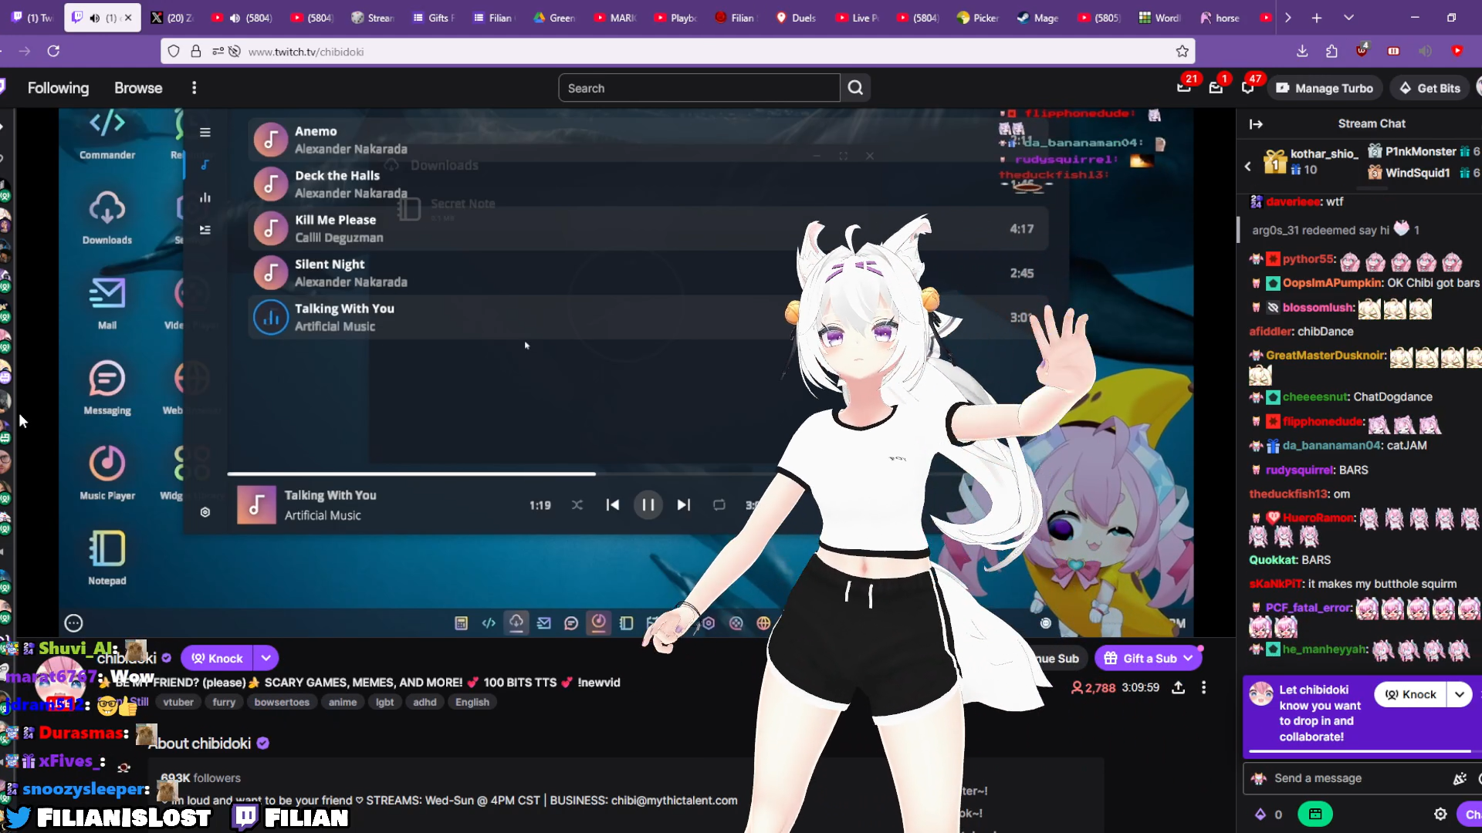Click Knock button under the stream
Image resolution: width=1482 pixels, height=833 pixels.
tap(217, 658)
